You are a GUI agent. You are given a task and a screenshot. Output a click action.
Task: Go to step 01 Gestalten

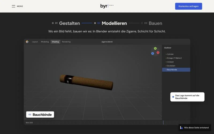pos(66,23)
